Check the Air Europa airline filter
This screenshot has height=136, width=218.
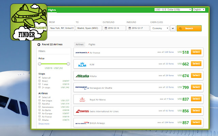(40, 113)
